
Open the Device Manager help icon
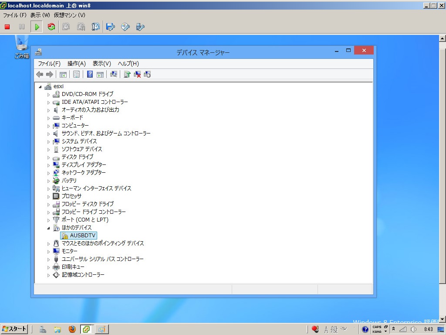coord(90,74)
